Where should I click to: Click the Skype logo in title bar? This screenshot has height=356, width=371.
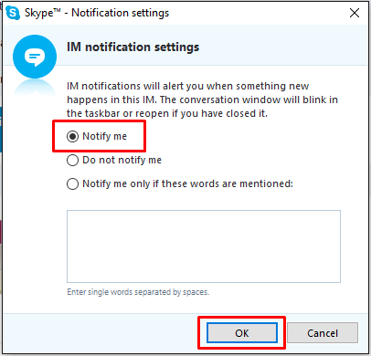(x=13, y=13)
